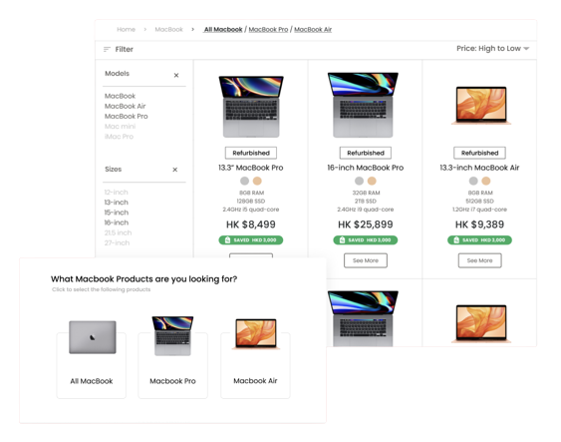Choose gold color for 13.3-inch MacBook Air

click(486, 181)
